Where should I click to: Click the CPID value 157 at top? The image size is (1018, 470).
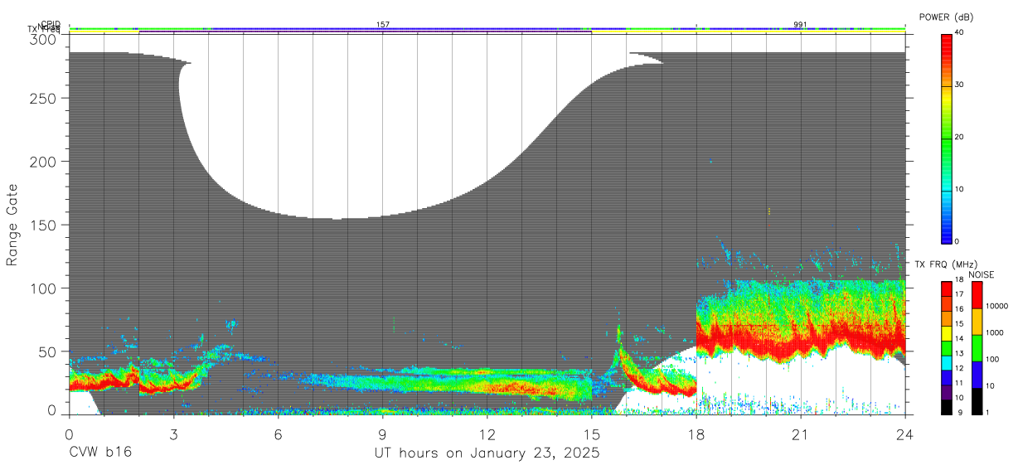tap(382, 25)
